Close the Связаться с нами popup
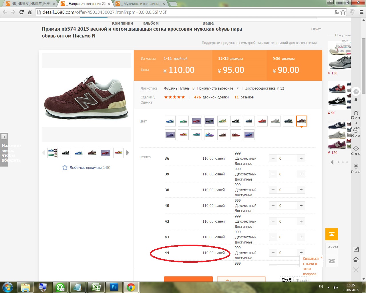 321,258
